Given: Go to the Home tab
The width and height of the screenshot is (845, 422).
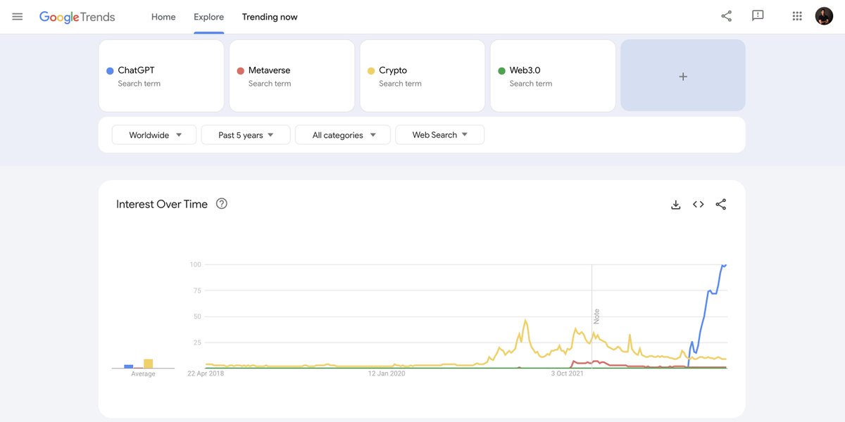Looking at the screenshot, I should click(x=163, y=17).
